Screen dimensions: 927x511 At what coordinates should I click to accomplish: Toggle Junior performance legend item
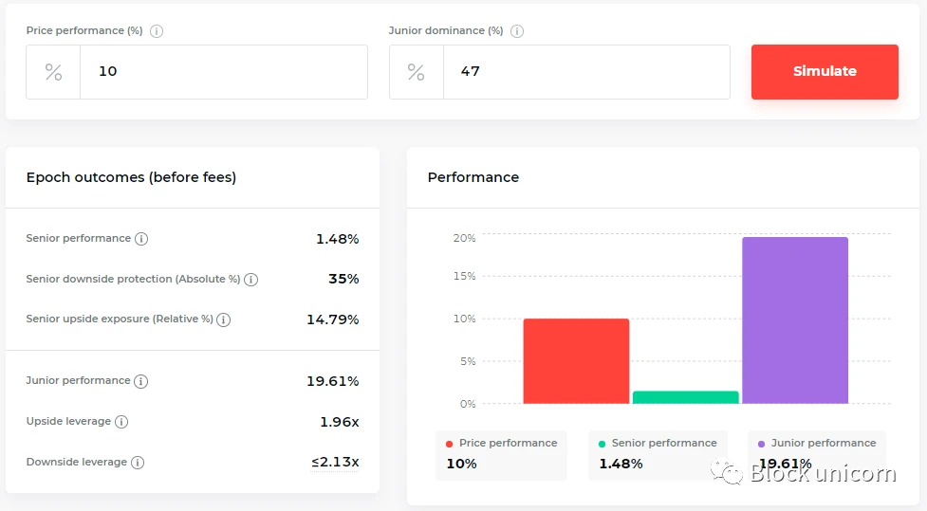816,444
